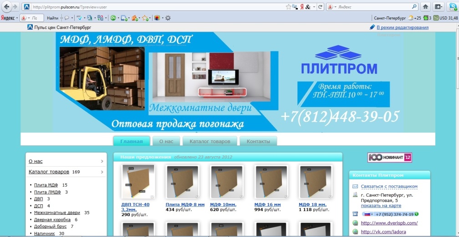459x237 pixels.
Task: Open dropdown next to green key icon
Action: [x=118, y=18]
